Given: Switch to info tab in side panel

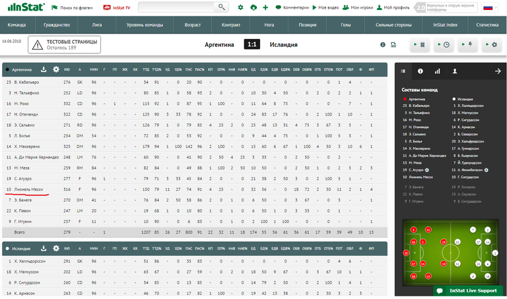Looking at the screenshot, I should click(421, 71).
